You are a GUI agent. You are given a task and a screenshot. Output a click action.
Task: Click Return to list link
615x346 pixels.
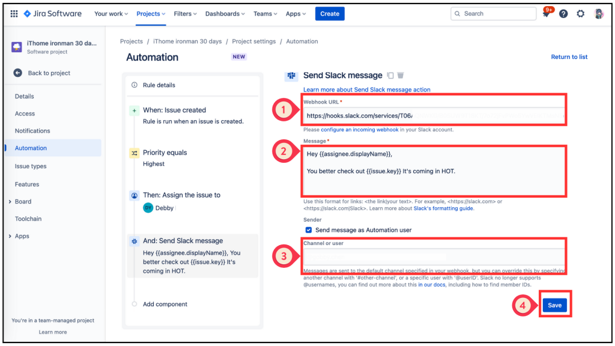click(569, 57)
